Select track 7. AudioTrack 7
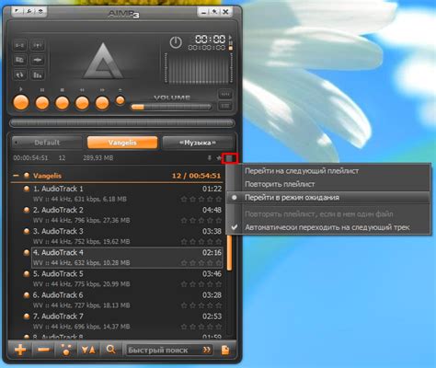The height and width of the screenshot is (368, 436). pyautogui.click(x=122, y=321)
